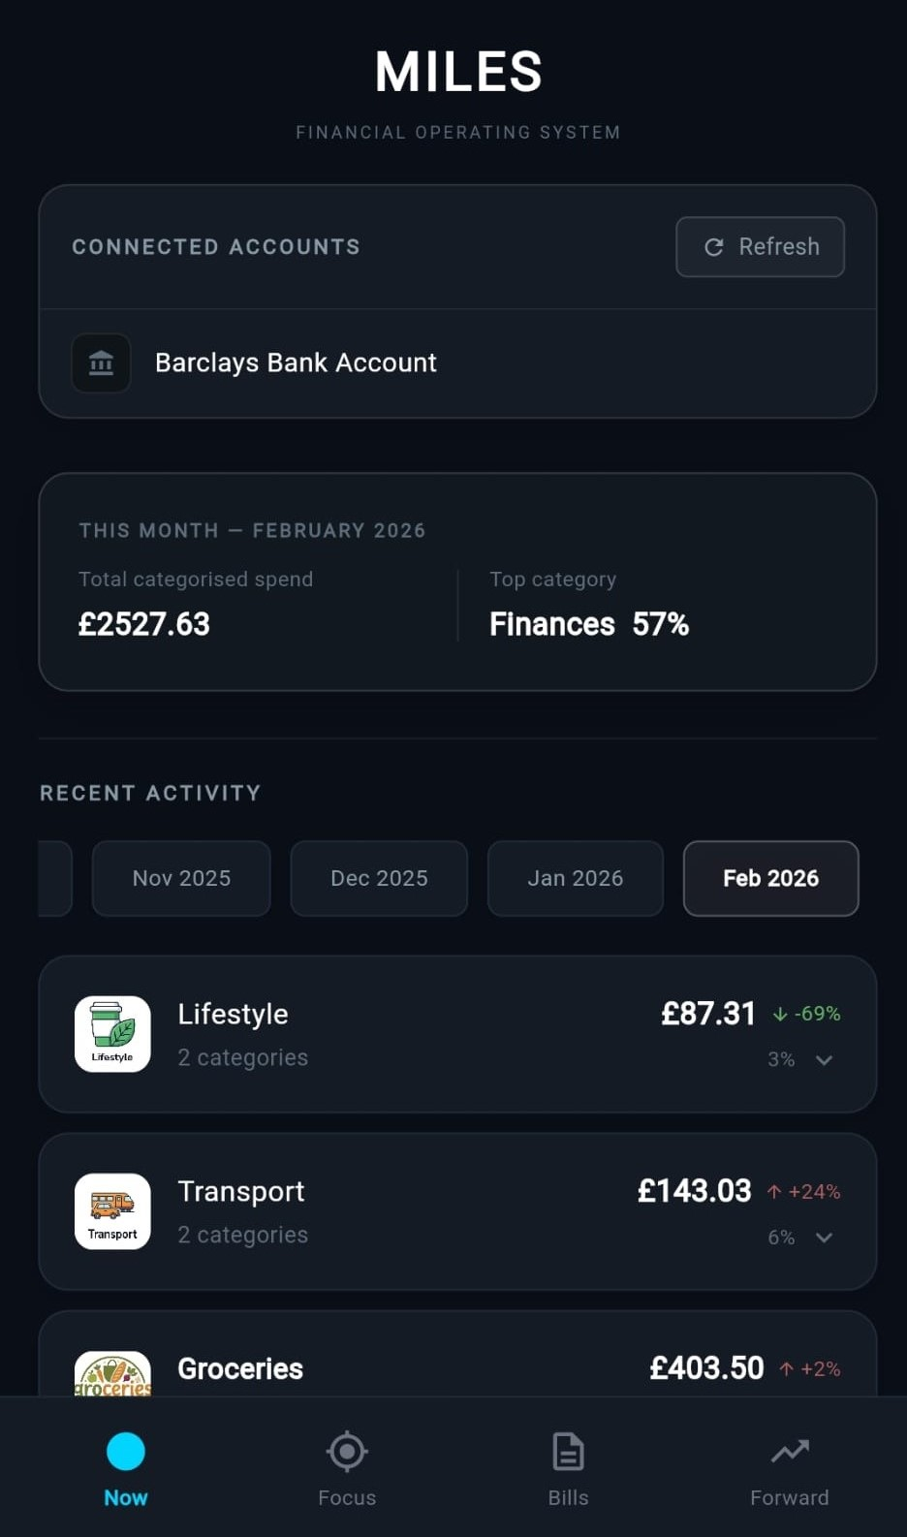The height and width of the screenshot is (1537, 907).
Task: Open the Focus target icon
Action: (347, 1452)
